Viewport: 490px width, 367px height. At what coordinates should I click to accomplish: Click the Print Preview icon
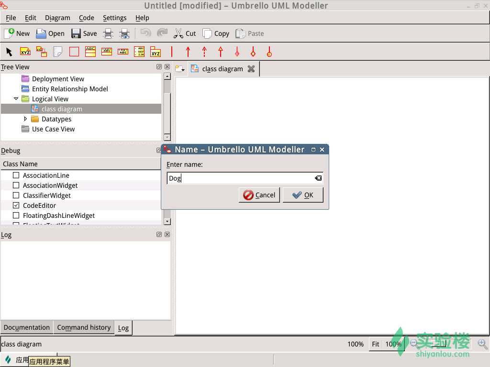[x=124, y=33]
